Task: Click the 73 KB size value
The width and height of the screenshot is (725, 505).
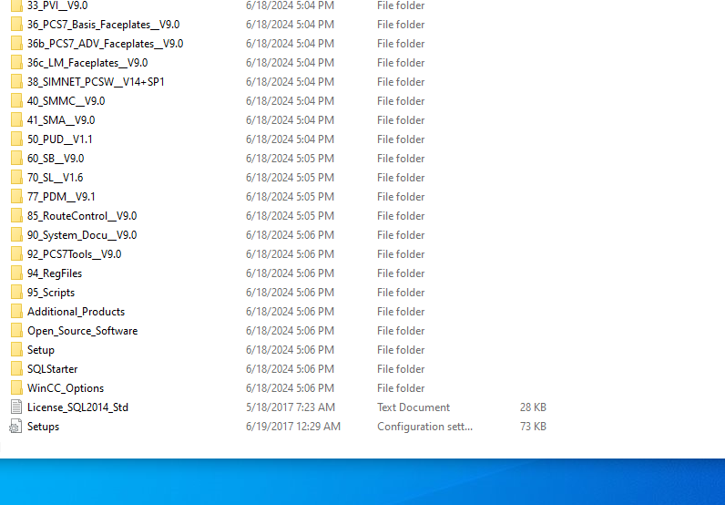Action: click(533, 427)
